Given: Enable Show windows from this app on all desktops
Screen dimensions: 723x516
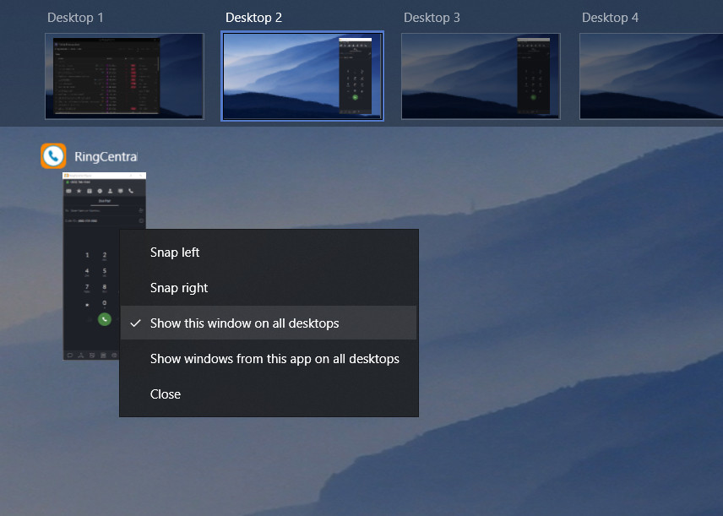Looking at the screenshot, I should click(x=274, y=359).
